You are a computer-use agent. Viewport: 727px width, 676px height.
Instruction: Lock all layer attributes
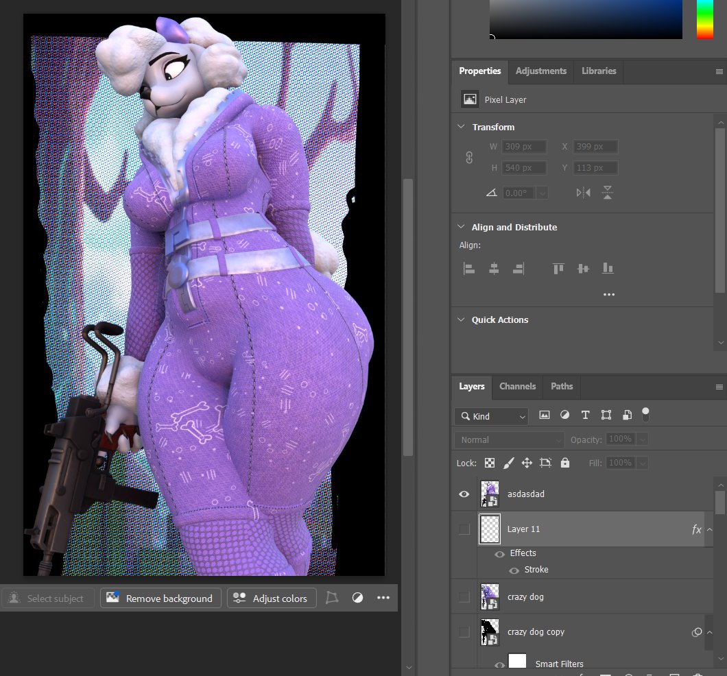click(564, 463)
